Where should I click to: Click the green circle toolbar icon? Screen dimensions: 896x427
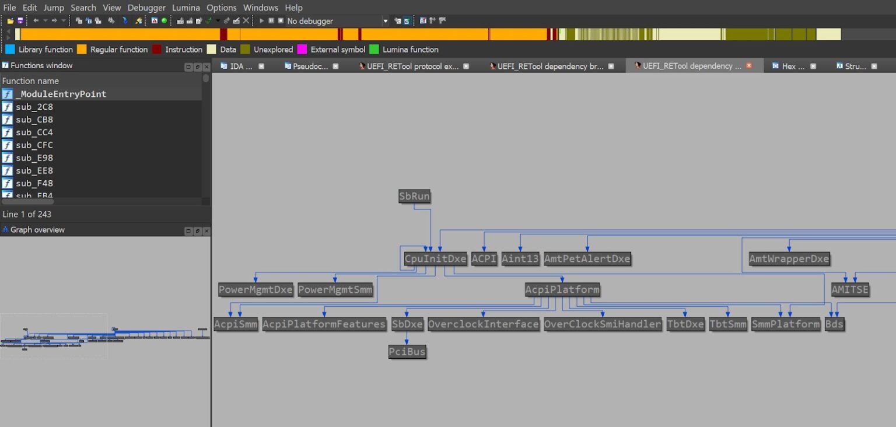point(164,21)
